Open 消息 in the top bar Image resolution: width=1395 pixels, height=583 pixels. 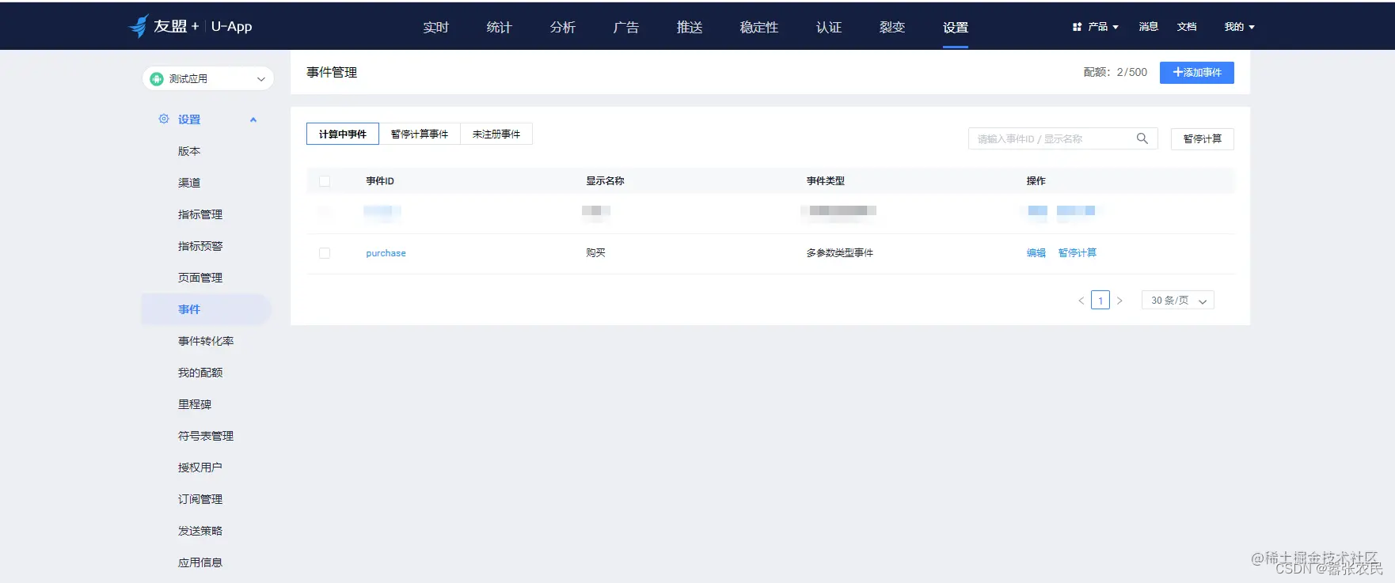(1148, 27)
